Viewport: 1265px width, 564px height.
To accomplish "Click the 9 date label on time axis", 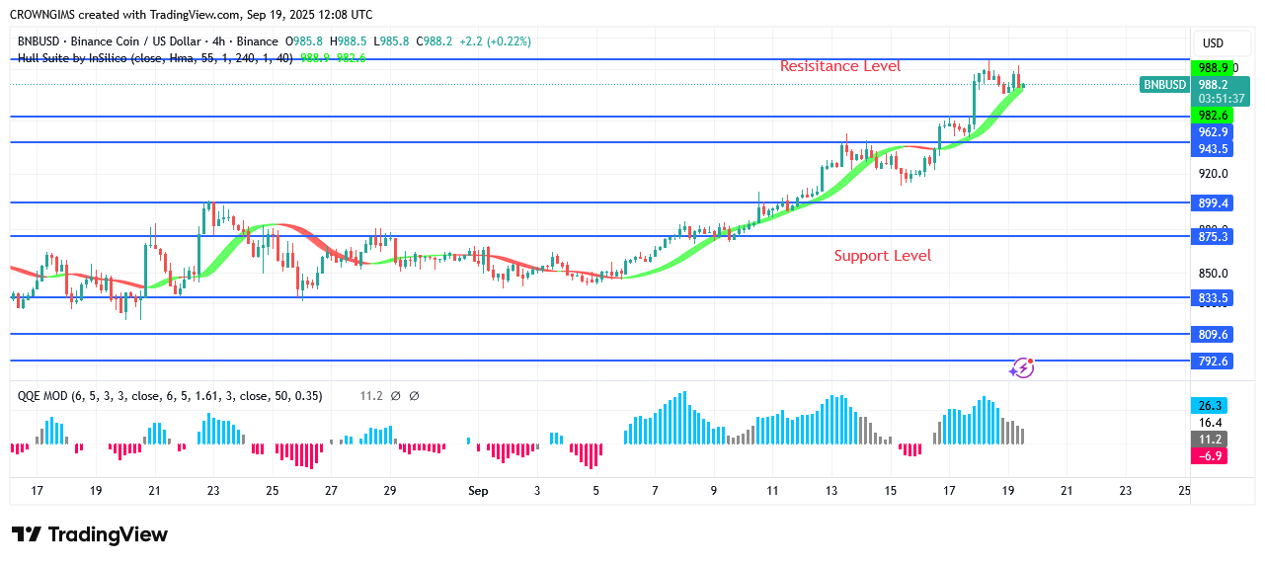I will (714, 490).
